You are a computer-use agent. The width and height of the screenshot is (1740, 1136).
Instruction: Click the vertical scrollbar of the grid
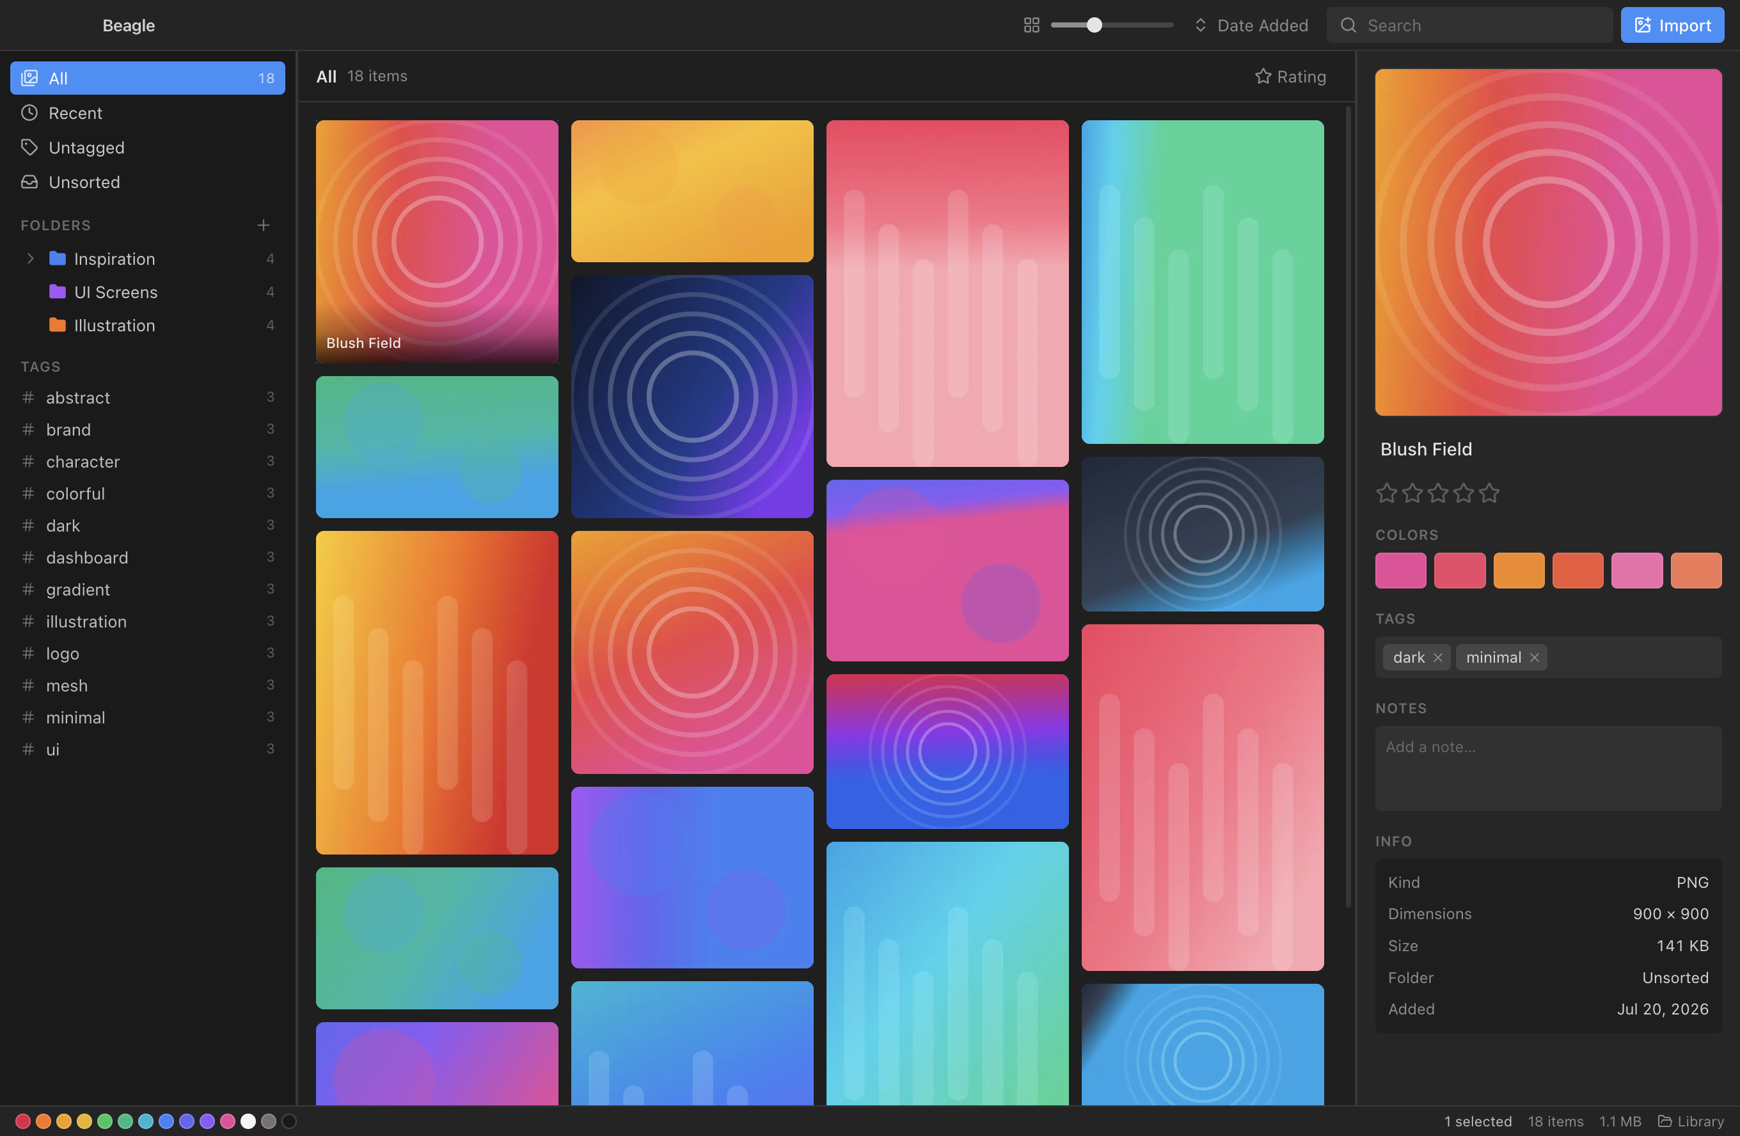pyautogui.click(x=1349, y=507)
